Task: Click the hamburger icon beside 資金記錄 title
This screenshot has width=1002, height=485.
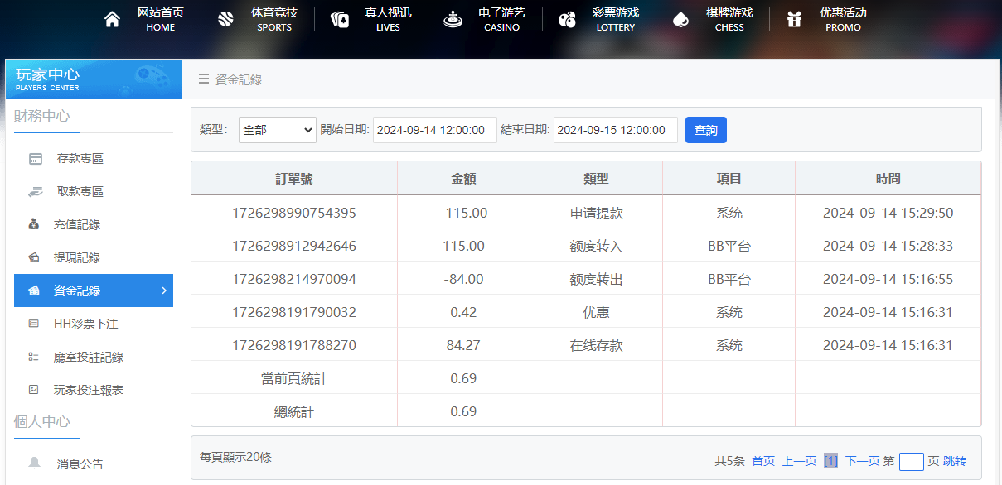Action: (202, 79)
